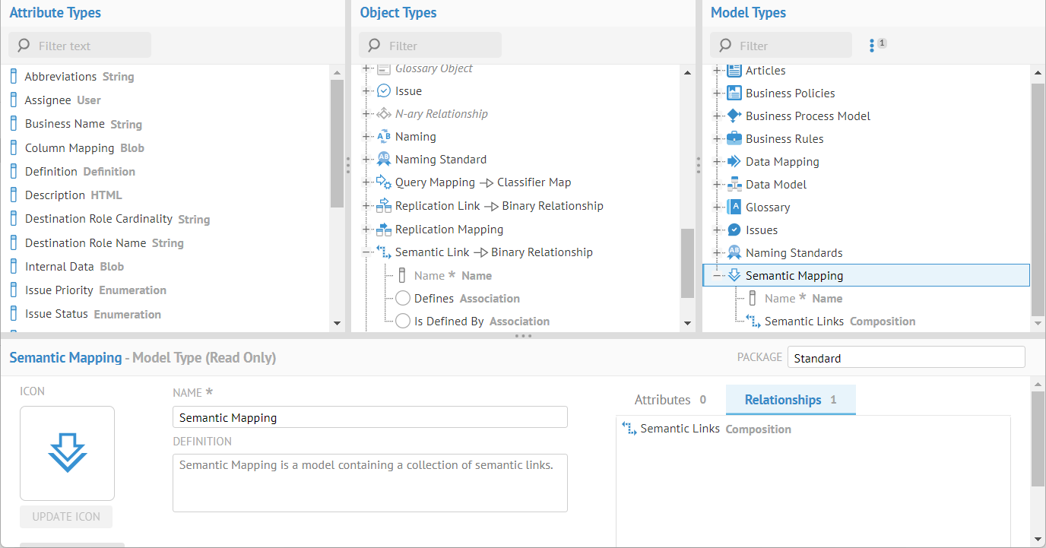Click the Query Mapping icon
Screen dimensions: 1046x548
coord(384,182)
